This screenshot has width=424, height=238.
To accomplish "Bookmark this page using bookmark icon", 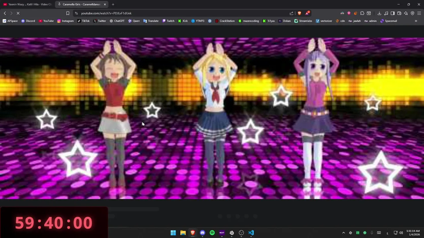I will (68, 13).
